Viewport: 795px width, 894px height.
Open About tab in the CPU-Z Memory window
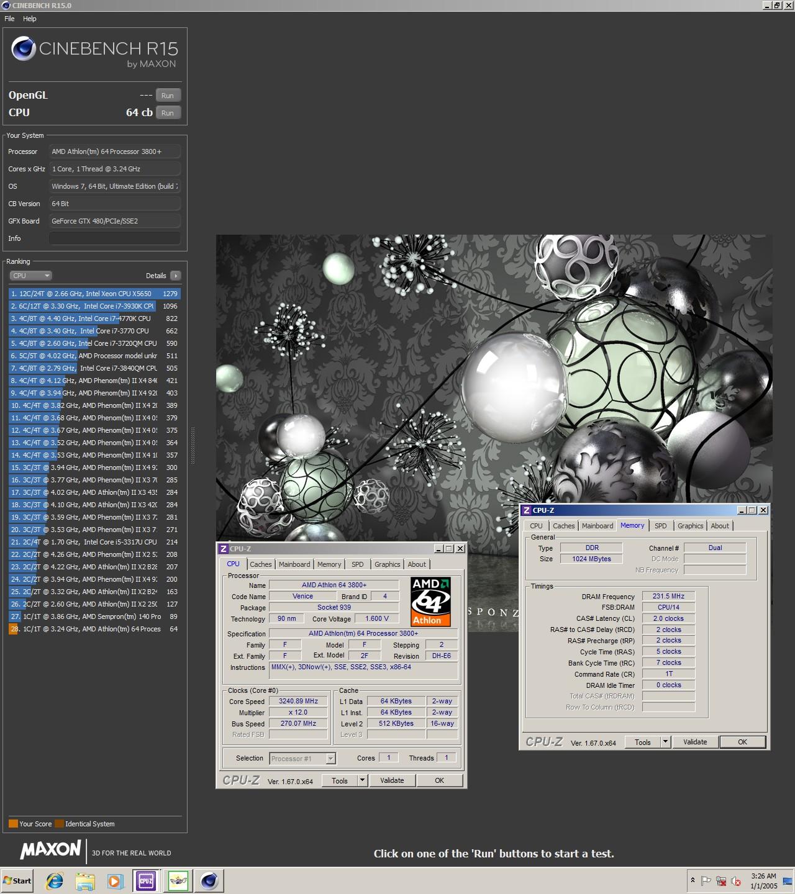coord(720,526)
